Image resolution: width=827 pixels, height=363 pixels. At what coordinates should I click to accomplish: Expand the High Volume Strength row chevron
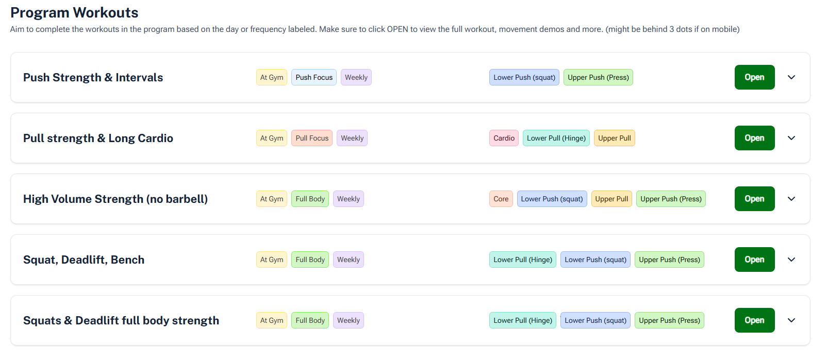tap(791, 199)
